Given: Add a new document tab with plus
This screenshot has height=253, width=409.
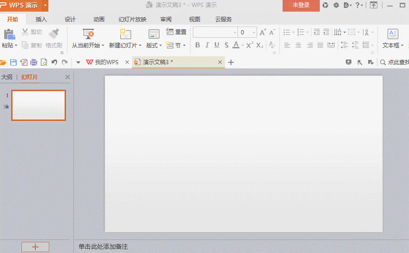Looking at the screenshot, I should pyautogui.click(x=231, y=62).
